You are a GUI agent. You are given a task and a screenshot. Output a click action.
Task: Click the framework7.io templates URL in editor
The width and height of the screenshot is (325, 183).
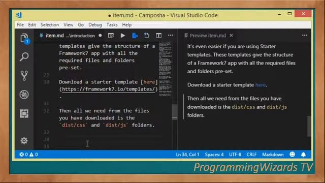[x=108, y=89]
